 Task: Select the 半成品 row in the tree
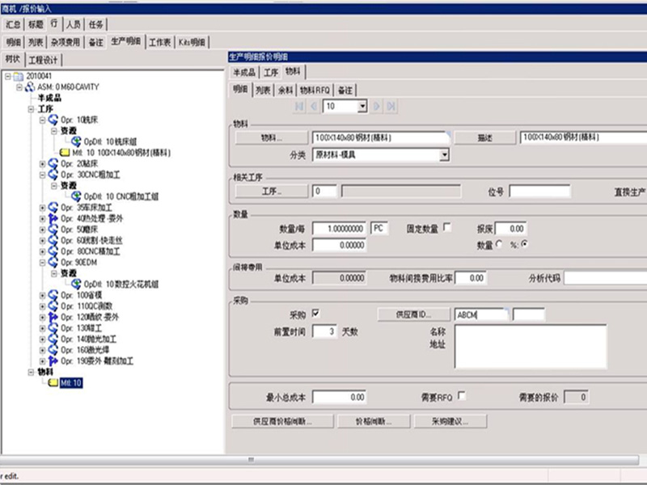coord(49,98)
